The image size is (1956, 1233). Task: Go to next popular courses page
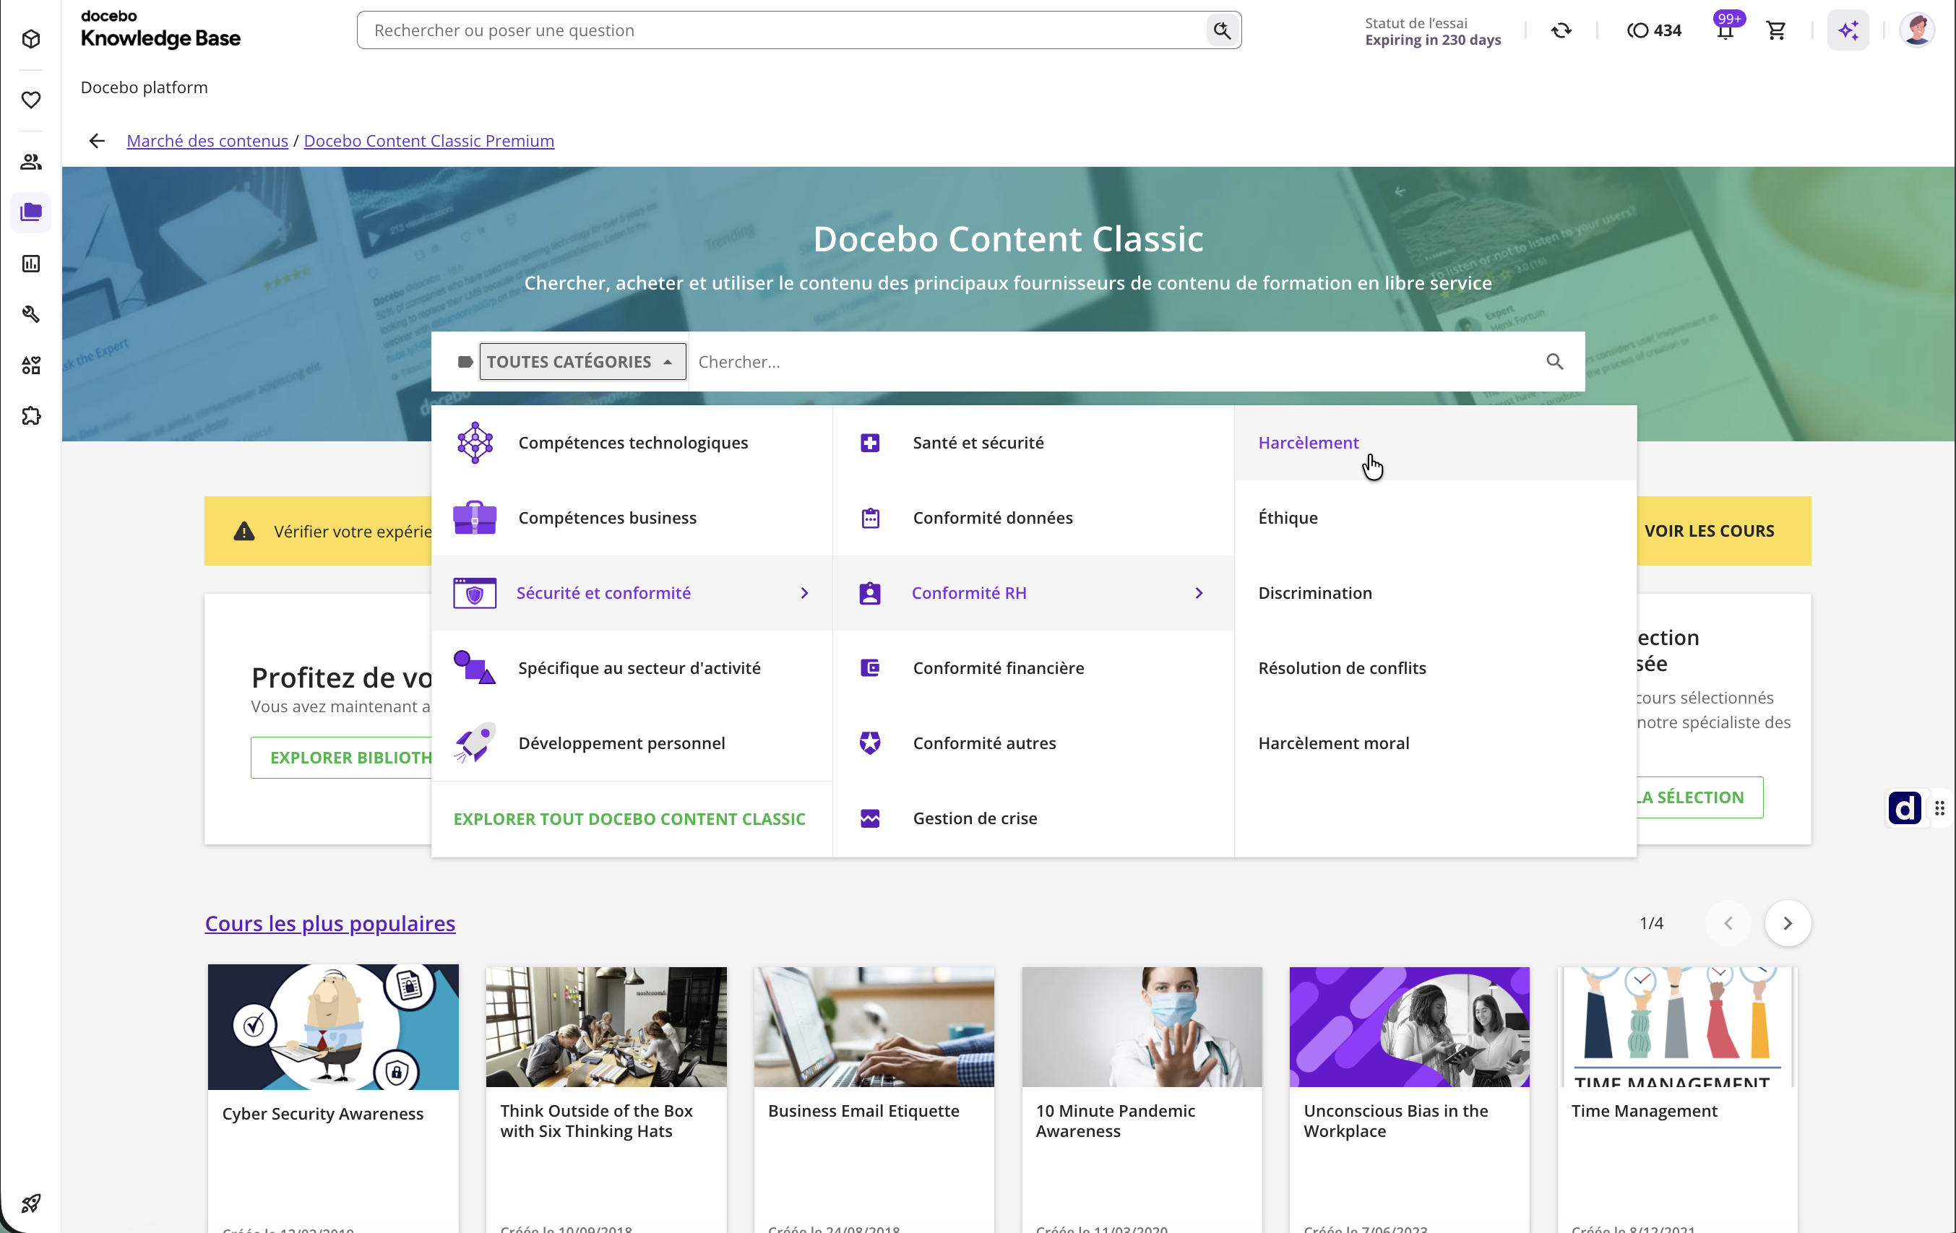[1788, 922]
